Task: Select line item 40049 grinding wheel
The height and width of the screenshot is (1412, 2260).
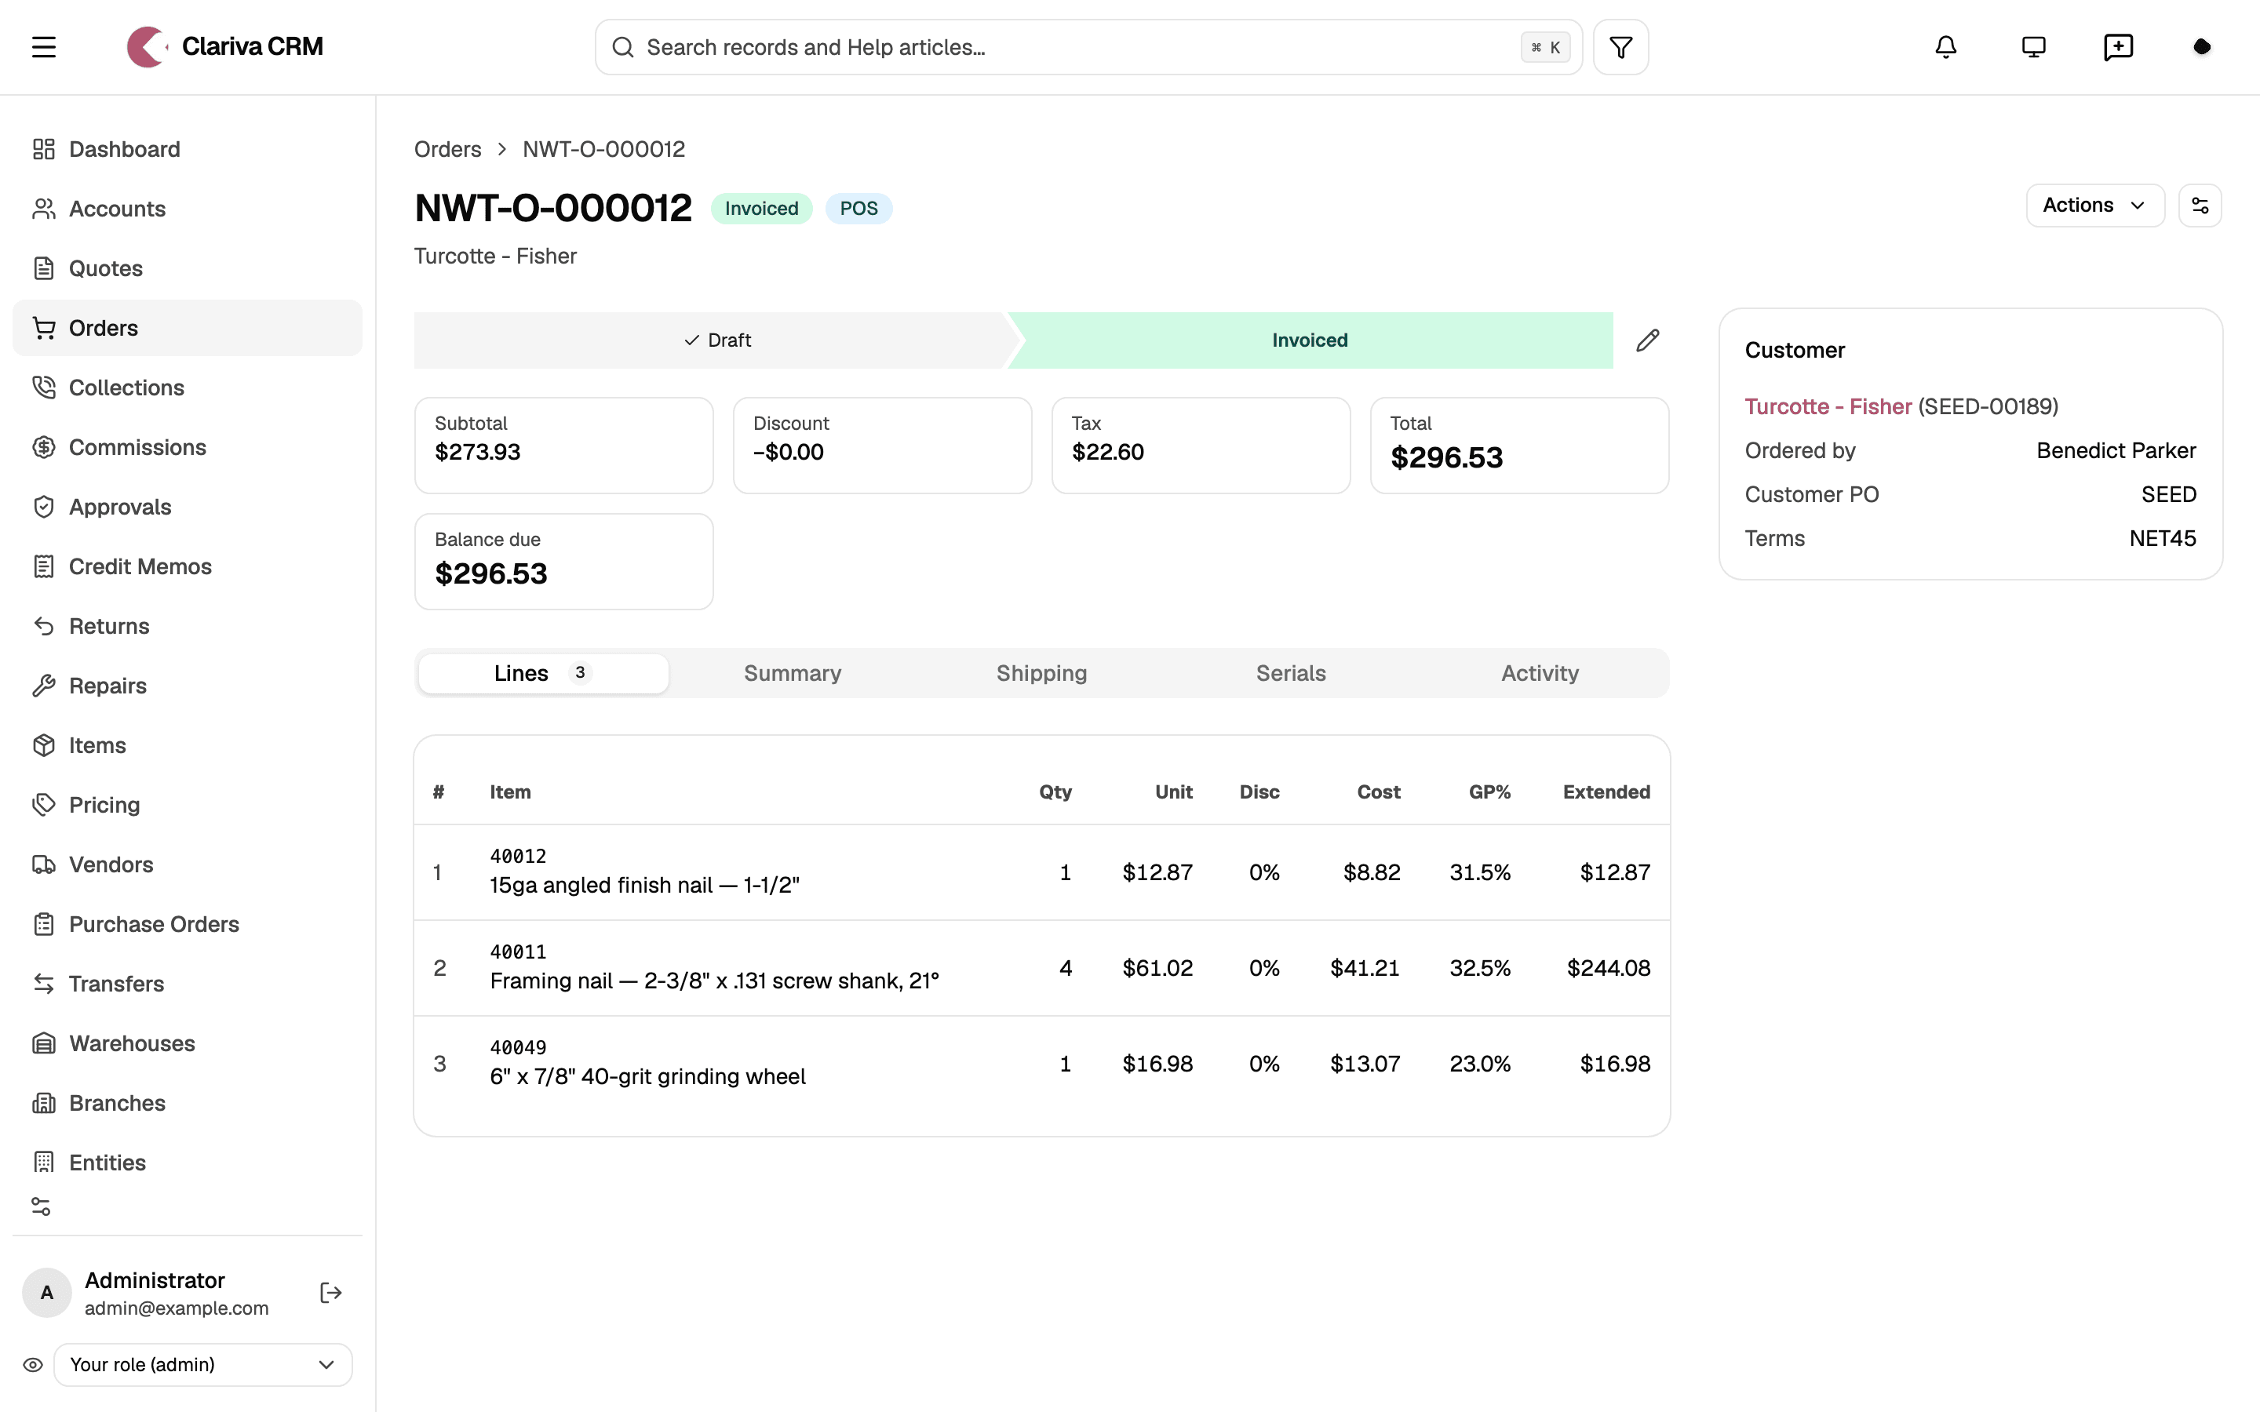Action: (x=1041, y=1064)
